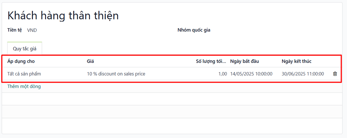
Task: Select the VND currency field
Action: point(32,31)
